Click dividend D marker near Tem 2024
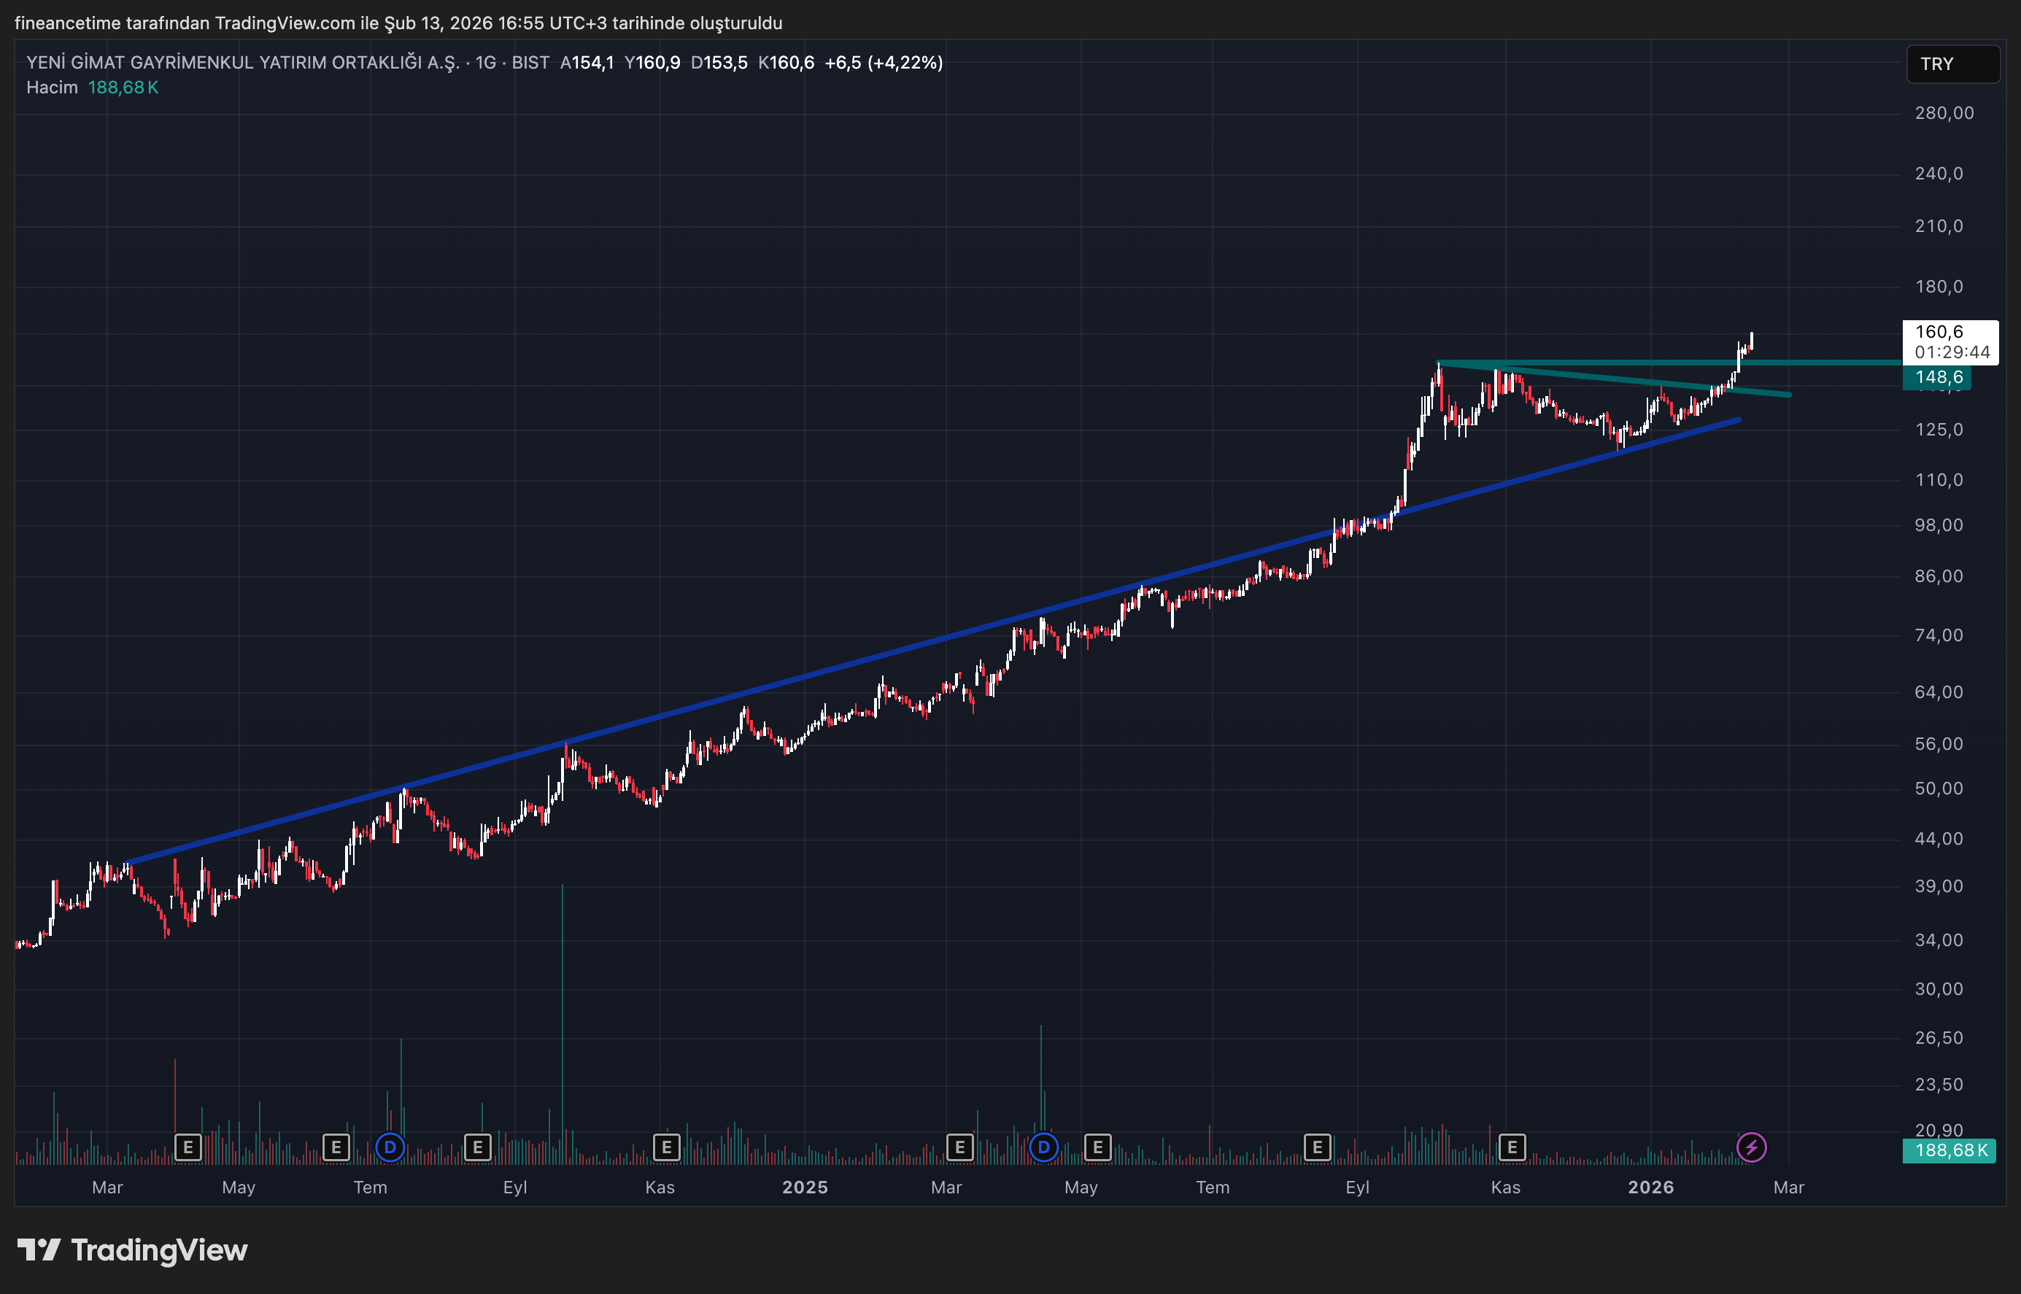The height and width of the screenshot is (1294, 2021). (390, 1147)
